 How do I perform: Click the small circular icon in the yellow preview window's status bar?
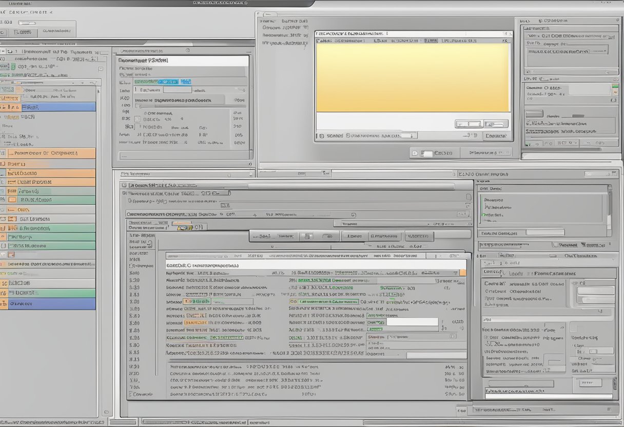321,136
